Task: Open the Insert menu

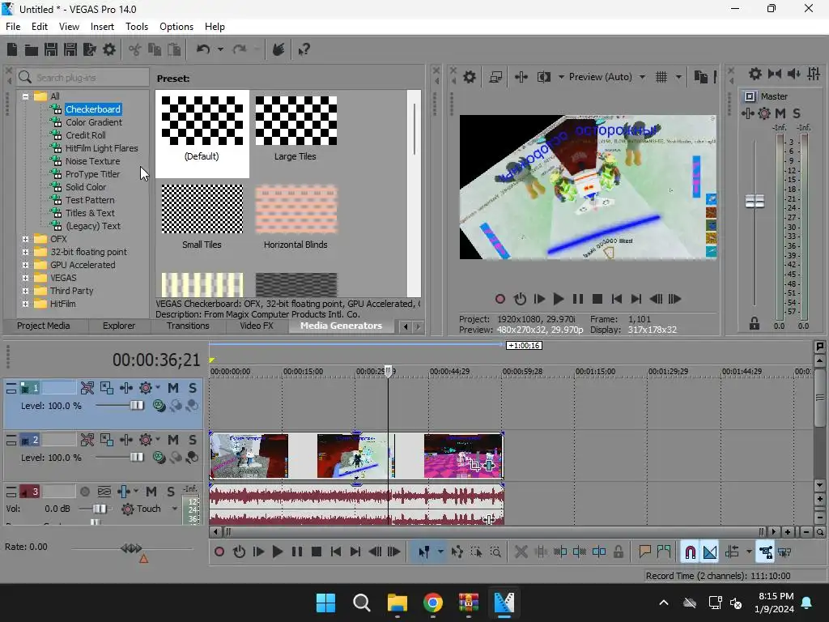Action: click(102, 27)
